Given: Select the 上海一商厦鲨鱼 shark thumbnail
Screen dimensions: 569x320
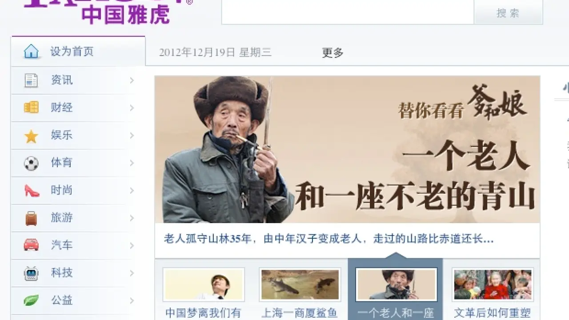Looking at the screenshot, I should pos(300,284).
